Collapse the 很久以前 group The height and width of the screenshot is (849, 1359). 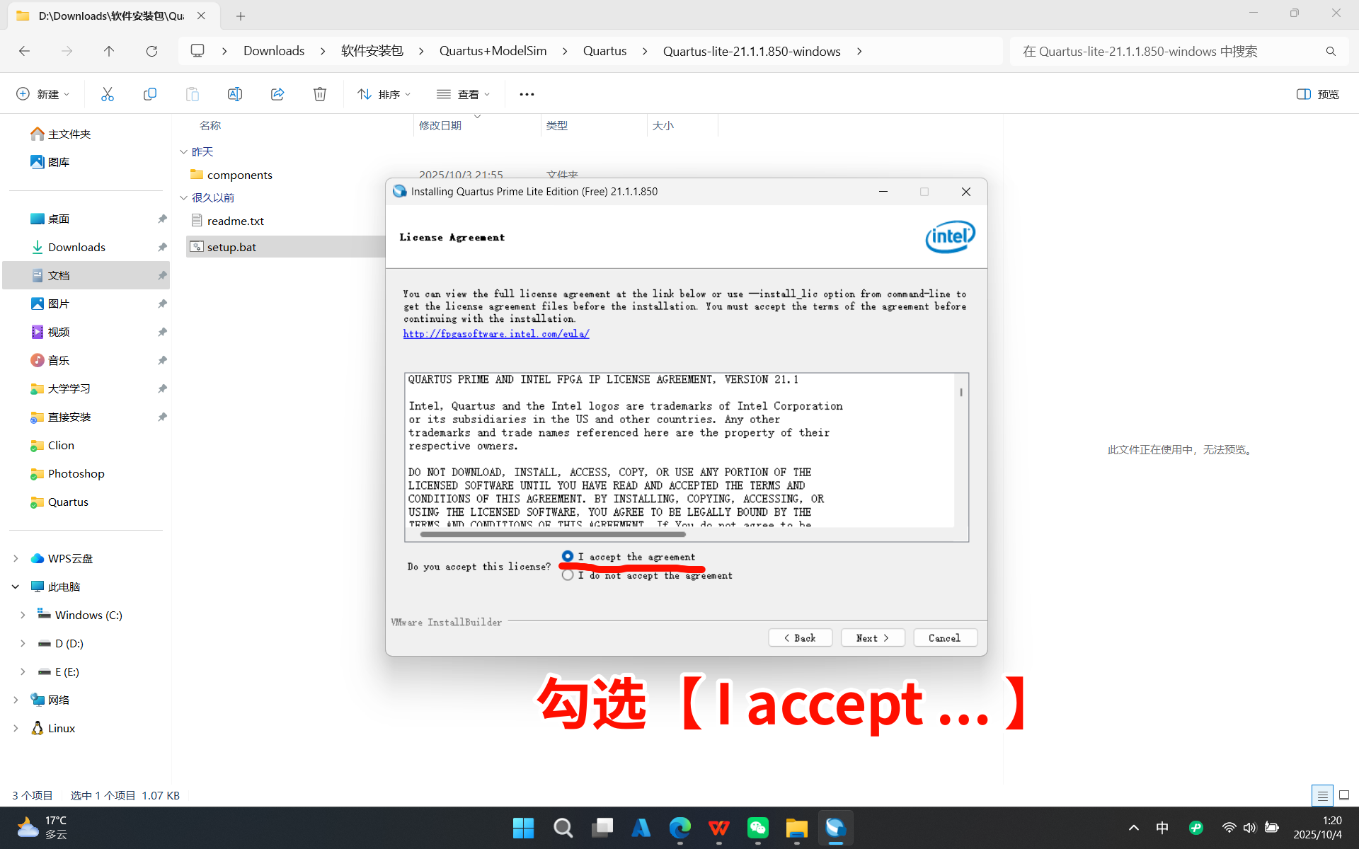click(184, 198)
